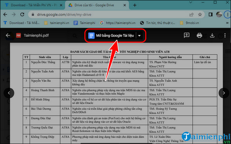Open Taimienphi docs bookmark
The height and width of the screenshot is (144, 231).
pyautogui.click(x=84, y=23)
